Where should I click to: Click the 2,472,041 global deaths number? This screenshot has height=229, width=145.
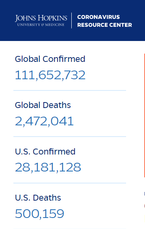pos(44,121)
